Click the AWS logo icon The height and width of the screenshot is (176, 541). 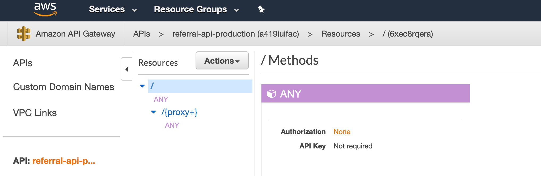tap(45, 9)
